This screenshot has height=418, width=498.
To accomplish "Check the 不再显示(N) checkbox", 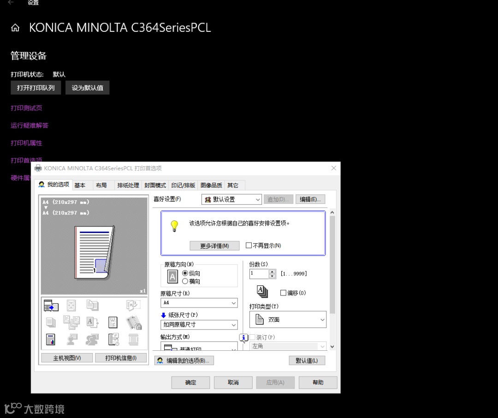I will (x=249, y=245).
